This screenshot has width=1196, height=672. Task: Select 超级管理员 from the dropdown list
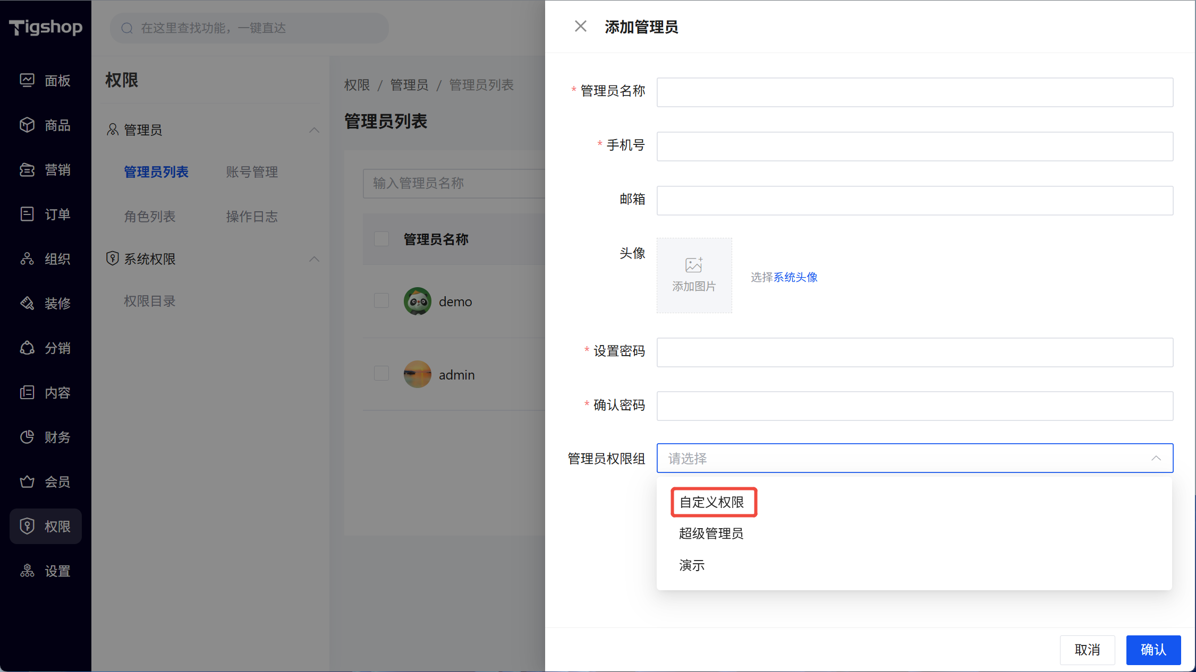(711, 533)
